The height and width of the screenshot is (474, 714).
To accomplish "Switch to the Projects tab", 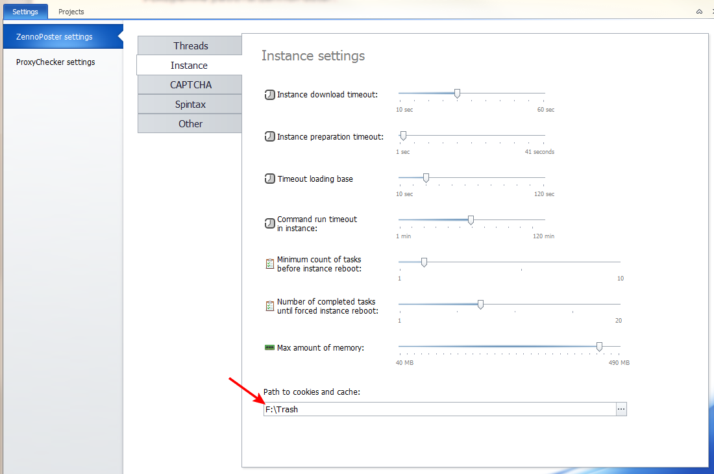I will pos(71,12).
